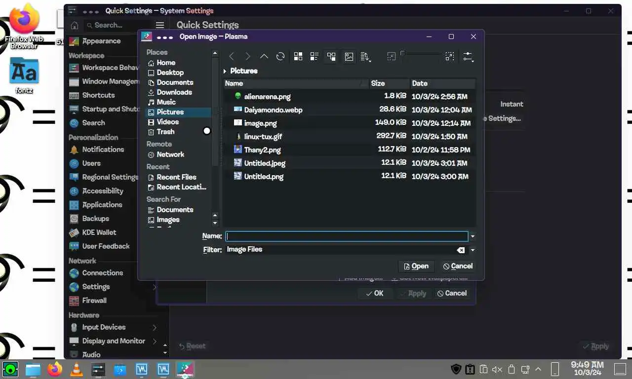Image resolution: width=632 pixels, height=379 pixels.
Task: Expand Input Devices chevron in sidebar
Action: 155,327
